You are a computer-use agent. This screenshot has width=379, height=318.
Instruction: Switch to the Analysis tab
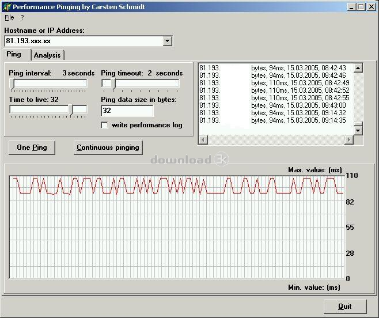[47, 55]
